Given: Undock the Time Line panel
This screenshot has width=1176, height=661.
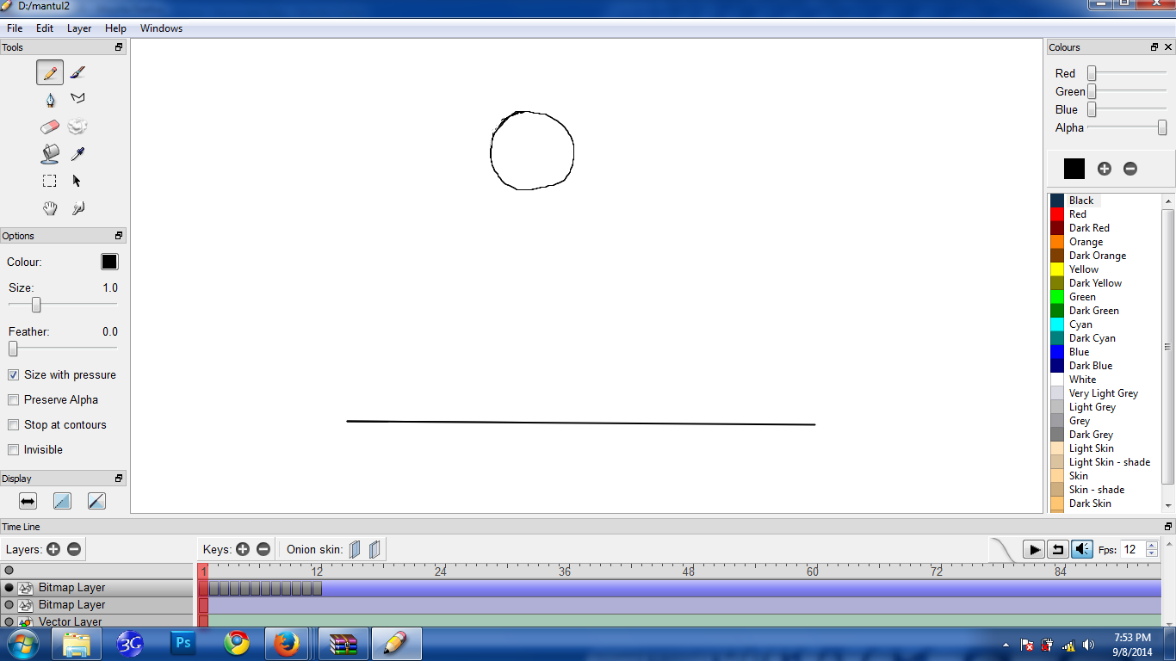Looking at the screenshot, I should click(1168, 527).
